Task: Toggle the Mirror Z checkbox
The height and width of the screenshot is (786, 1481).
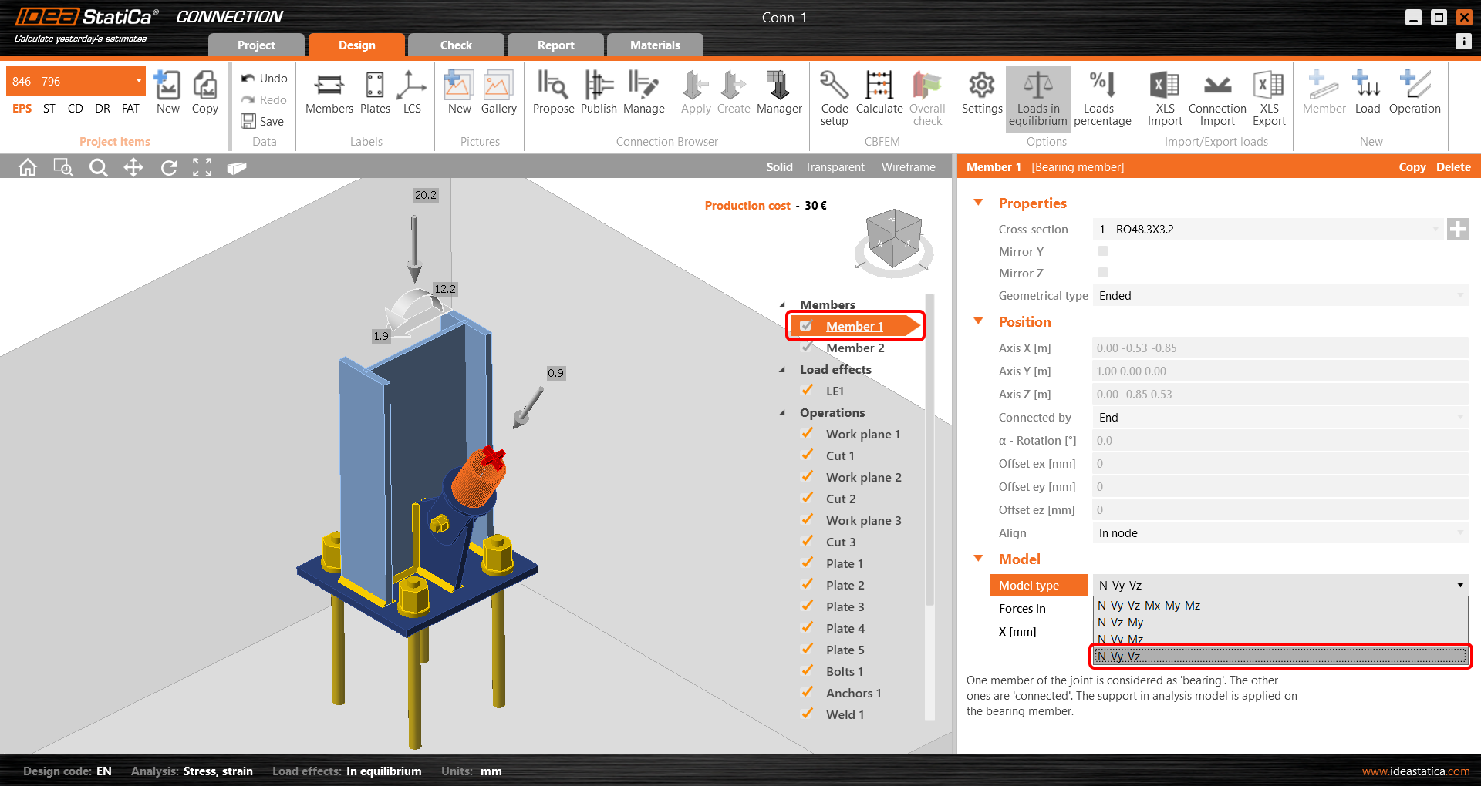Action: pyautogui.click(x=1103, y=273)
